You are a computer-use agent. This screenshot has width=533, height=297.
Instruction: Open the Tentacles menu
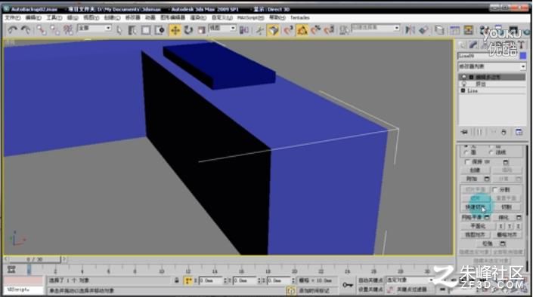click(x=300, y=17)
